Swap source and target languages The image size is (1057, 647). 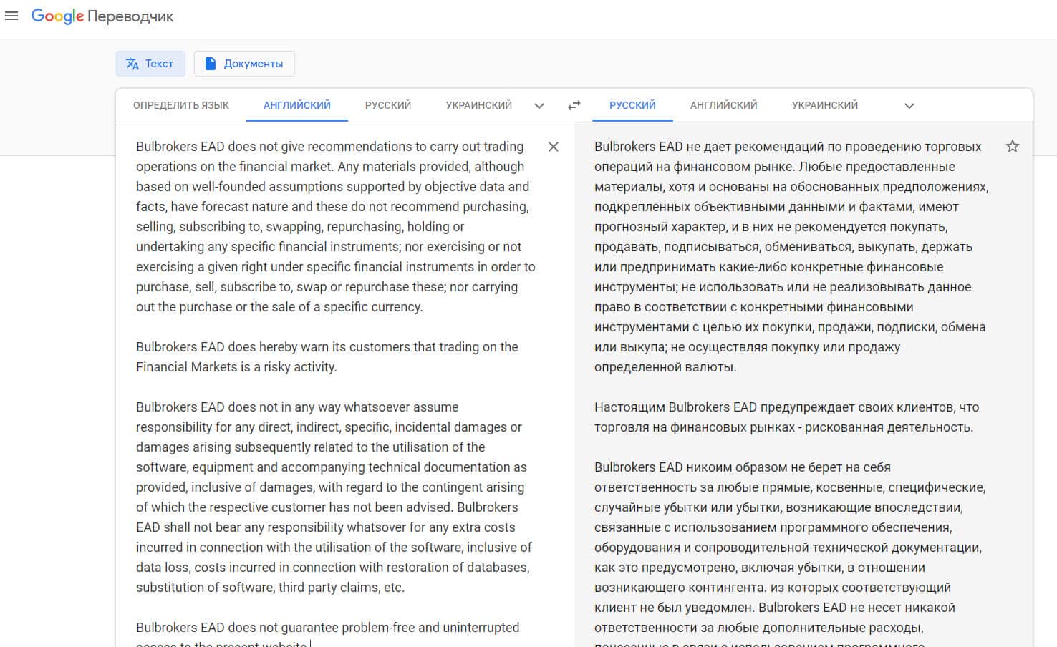click(x=574, y=105)
